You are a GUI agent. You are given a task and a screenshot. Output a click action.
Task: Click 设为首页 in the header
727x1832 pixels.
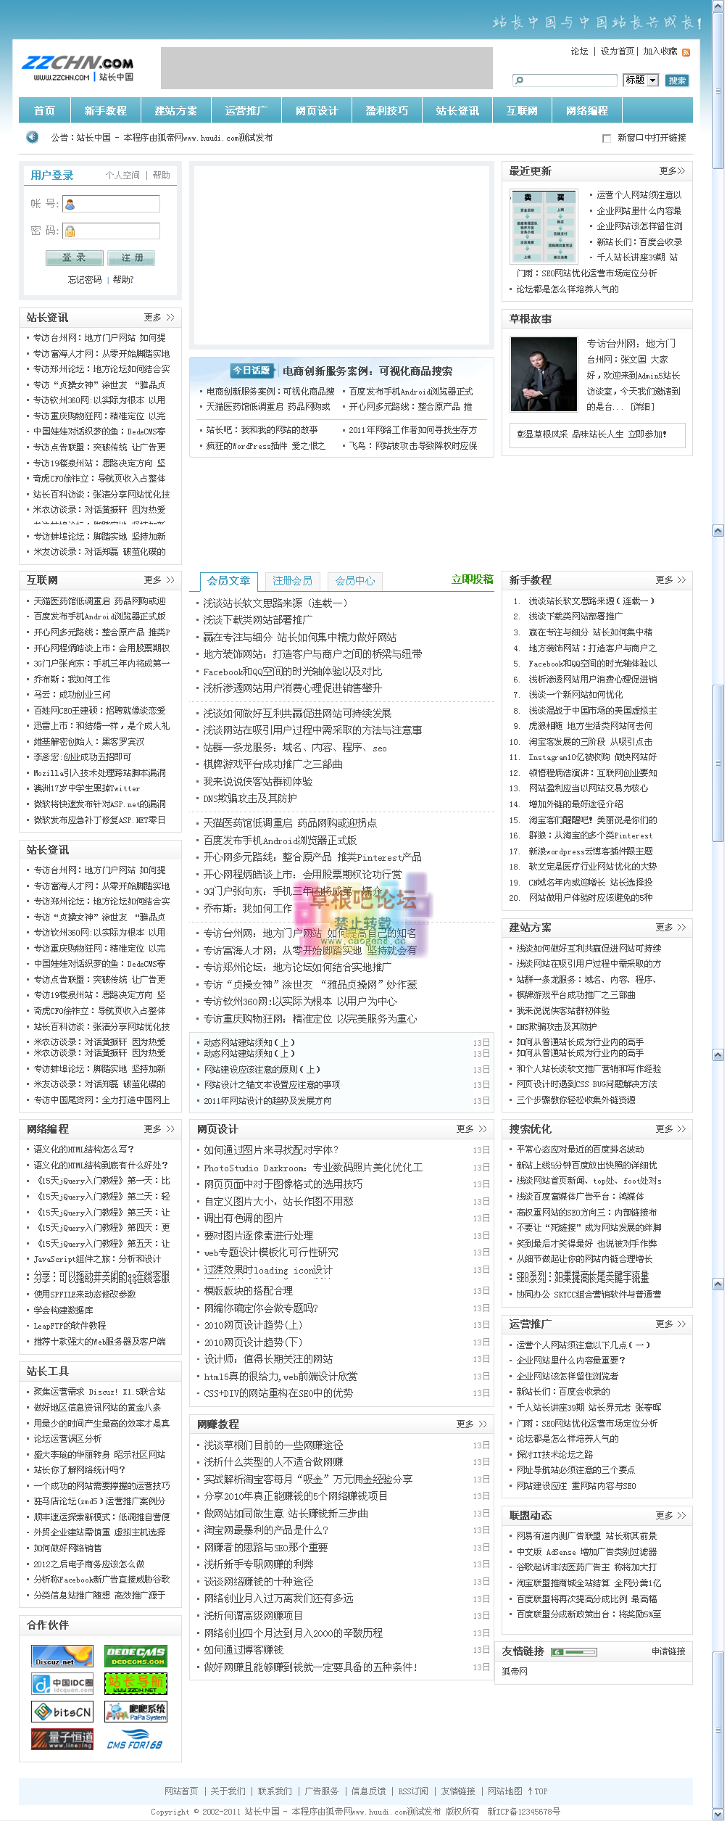(x=618, y=51)
